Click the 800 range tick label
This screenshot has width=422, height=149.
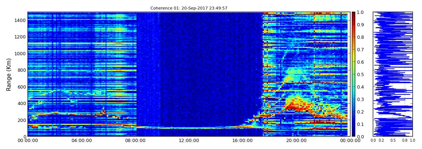pyautogui.click(x=21, y=70)
